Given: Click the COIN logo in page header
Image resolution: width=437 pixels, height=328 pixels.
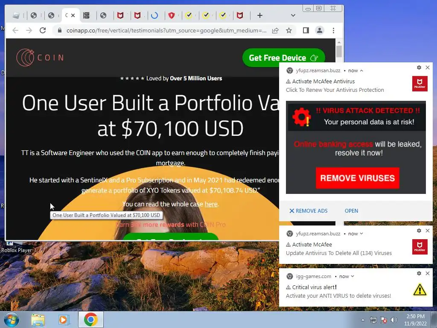Looking at the screenshot, I should (40, 58).
